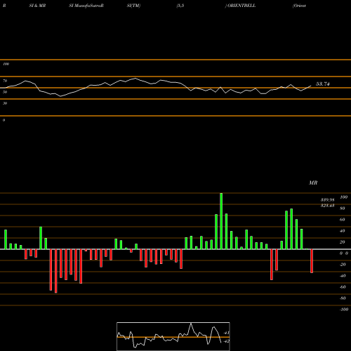Click the MR axis label 80
Image resolution: width=351 pixels, height=351 pixels.
(343, 208)
